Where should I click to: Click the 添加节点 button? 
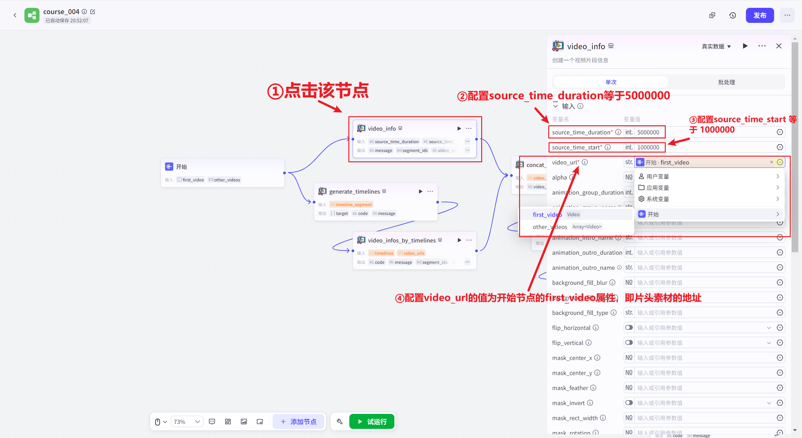click(299, 421)
